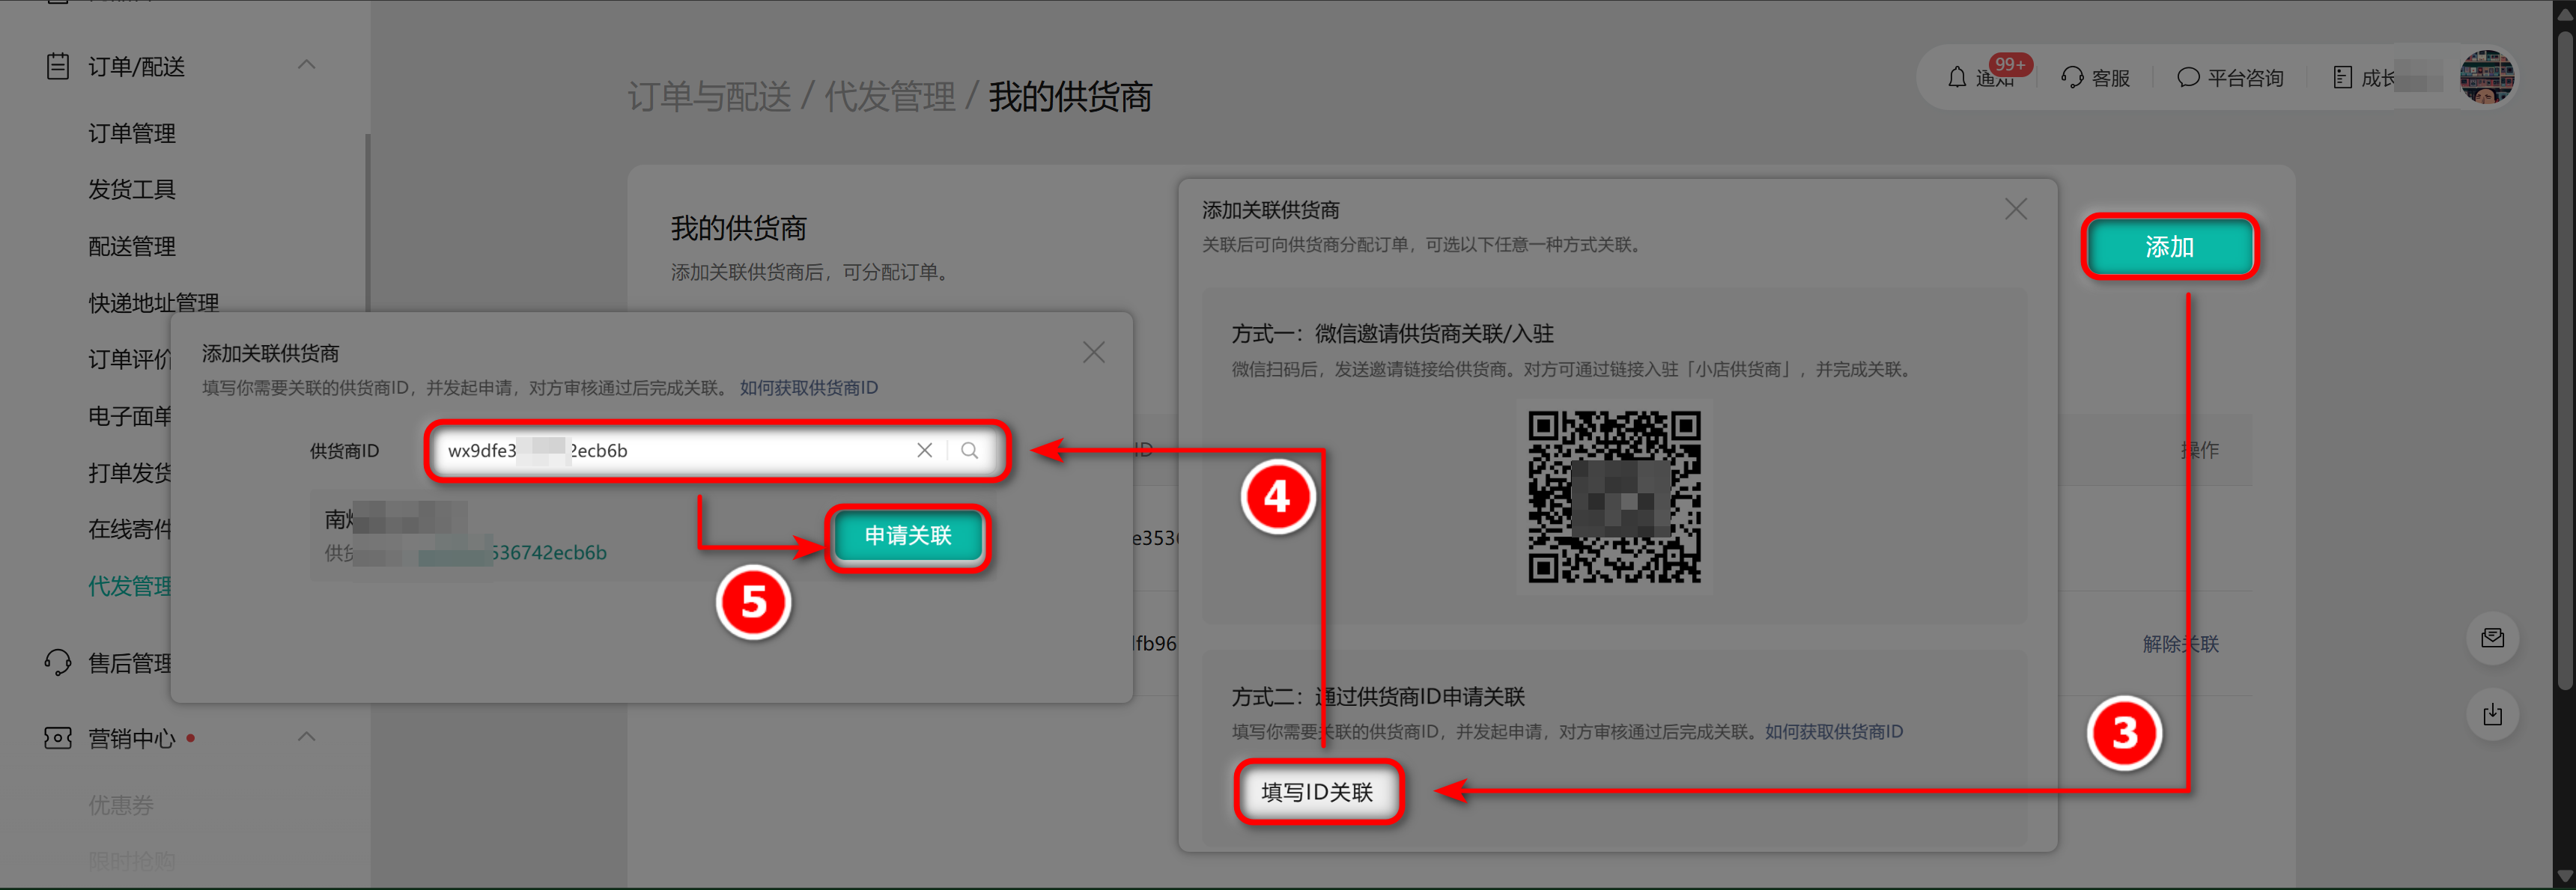This screenshot has height=890, width=2576.
Task: Click the user avatar picture
Action: (x=2487, y=77)
